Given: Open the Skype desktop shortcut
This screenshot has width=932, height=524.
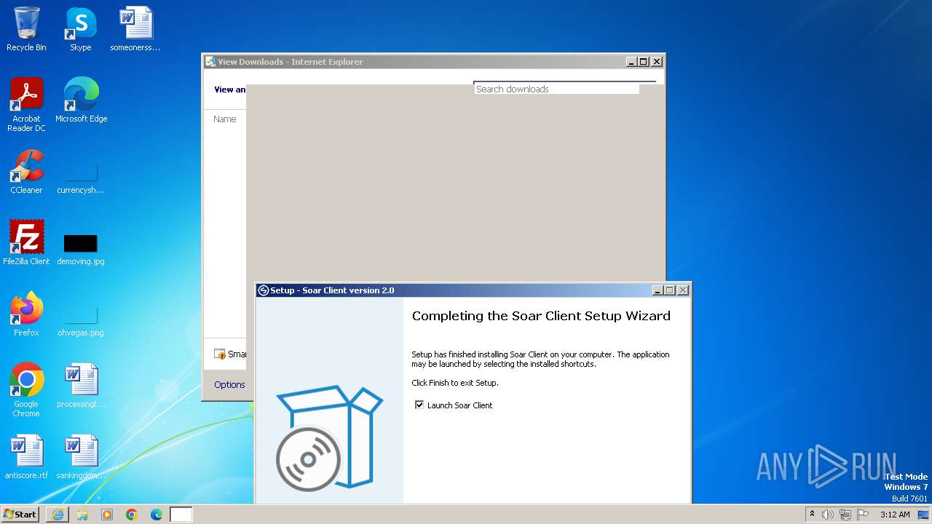Looking at the screenshot, I should tap(81, 29).
